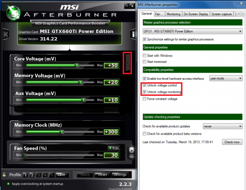Click the Core Voltage +50 value field
Screen dimensions: 246x190
[112, 65]
